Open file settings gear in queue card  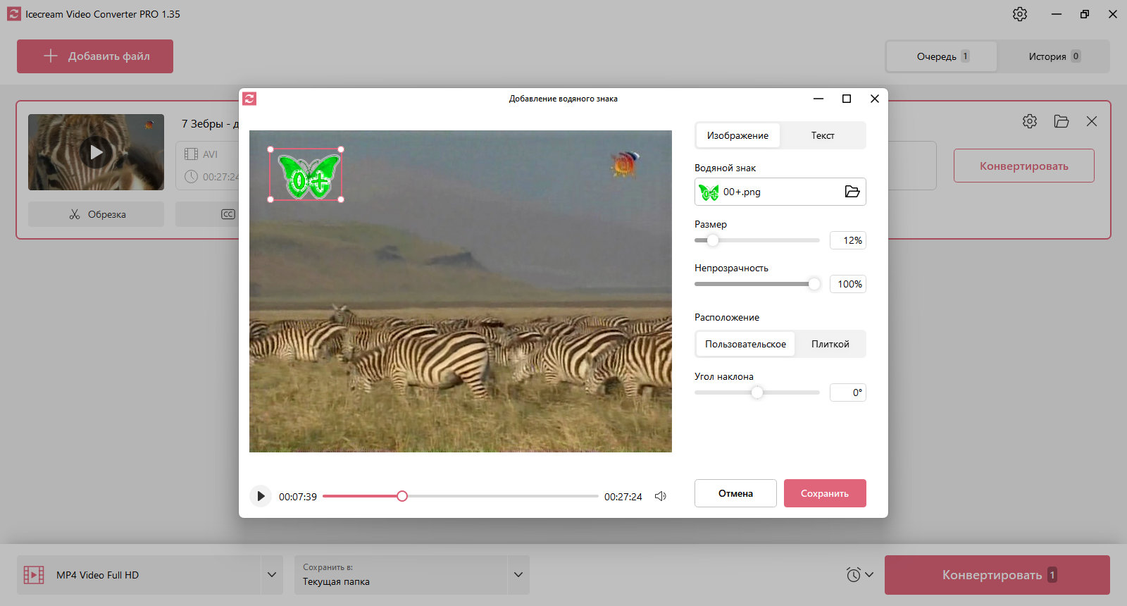point(1030,121)
